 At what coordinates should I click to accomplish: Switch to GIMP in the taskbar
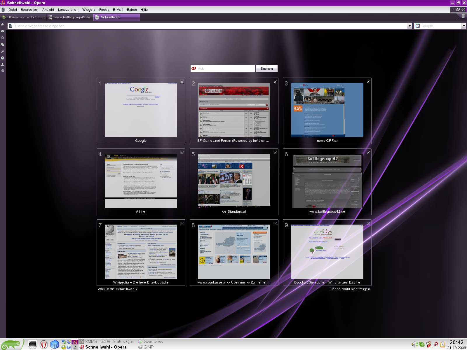(146, 347)
